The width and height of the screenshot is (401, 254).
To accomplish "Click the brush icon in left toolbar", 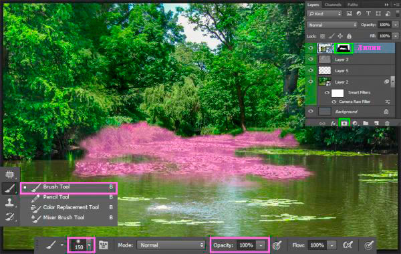I will pos(10,188).
